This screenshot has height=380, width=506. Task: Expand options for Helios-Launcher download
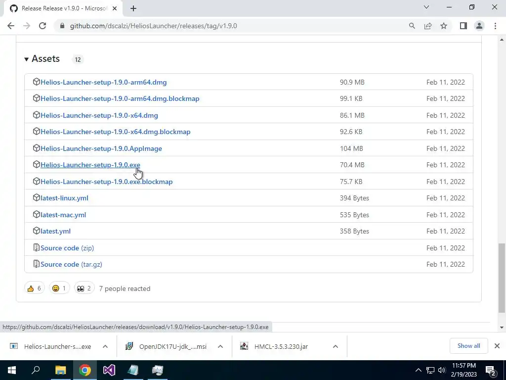pyautogui.click(x=105, y=346)
